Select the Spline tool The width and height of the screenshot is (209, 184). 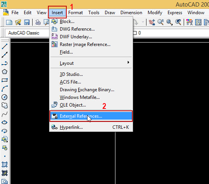point(5,114)
